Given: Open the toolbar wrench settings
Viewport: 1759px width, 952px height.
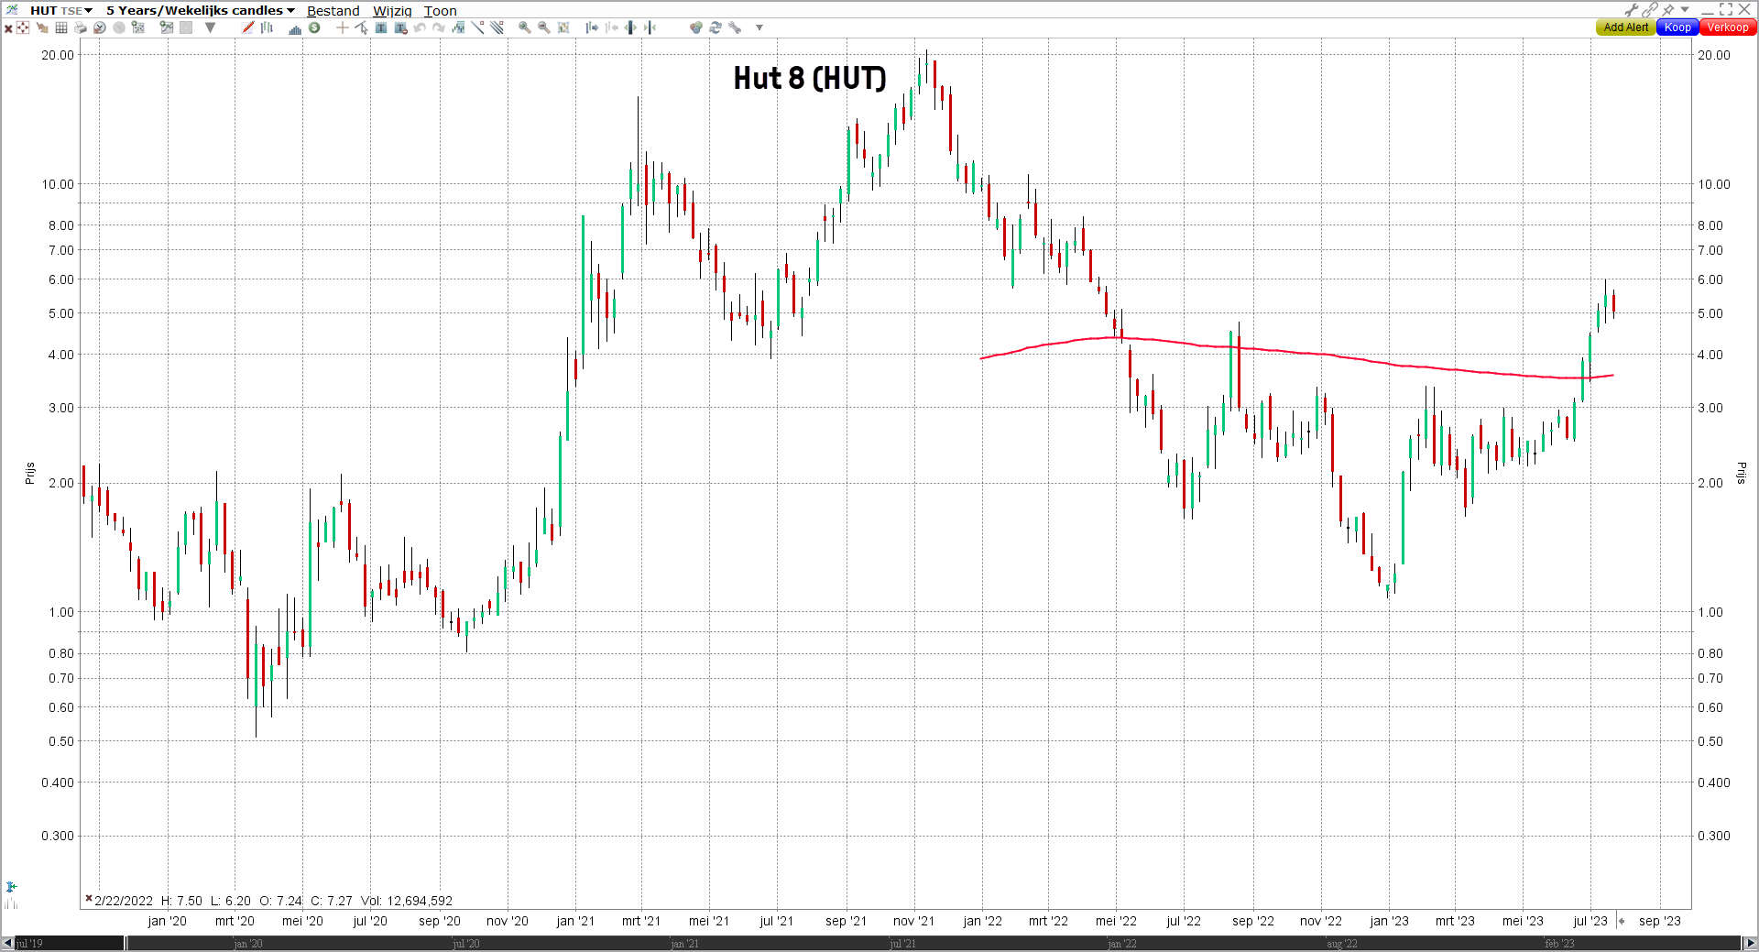Looking at the screenshot, I should tap(735, 27).
